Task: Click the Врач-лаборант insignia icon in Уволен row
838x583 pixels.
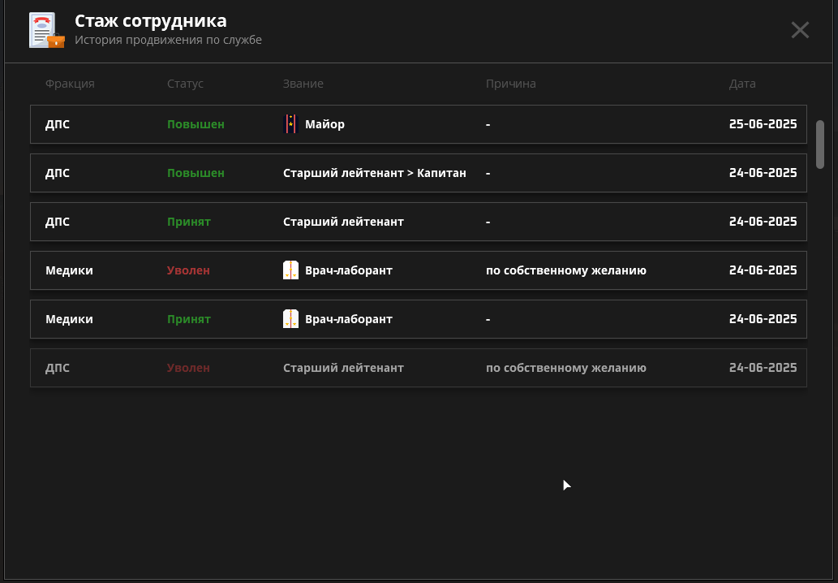Action: pos(290,270)
